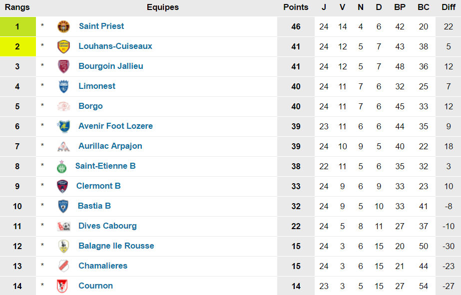Click the green rank 1 cell
This screenshot has width=461, height=295.
point(17,26)
